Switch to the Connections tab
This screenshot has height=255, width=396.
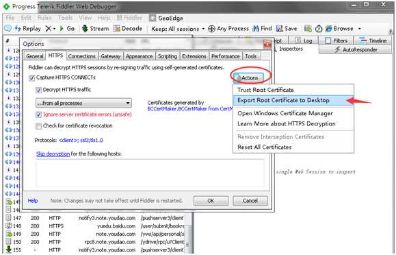tap(82, 56)
